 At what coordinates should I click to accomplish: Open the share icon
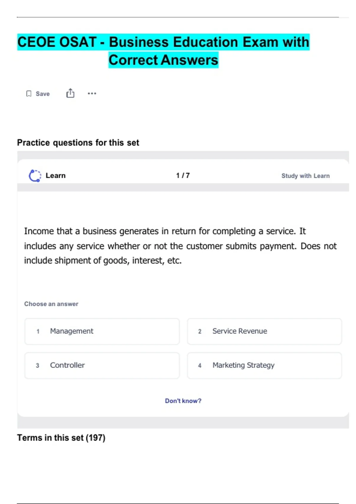pos(70,93)
